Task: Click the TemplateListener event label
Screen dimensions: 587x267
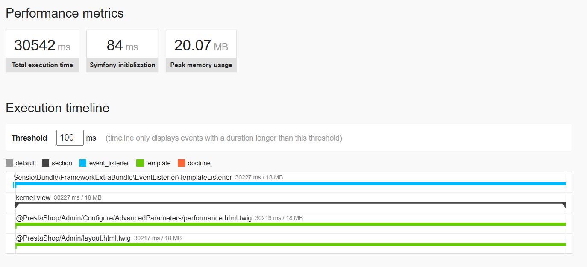Action: tap(123, 177)
